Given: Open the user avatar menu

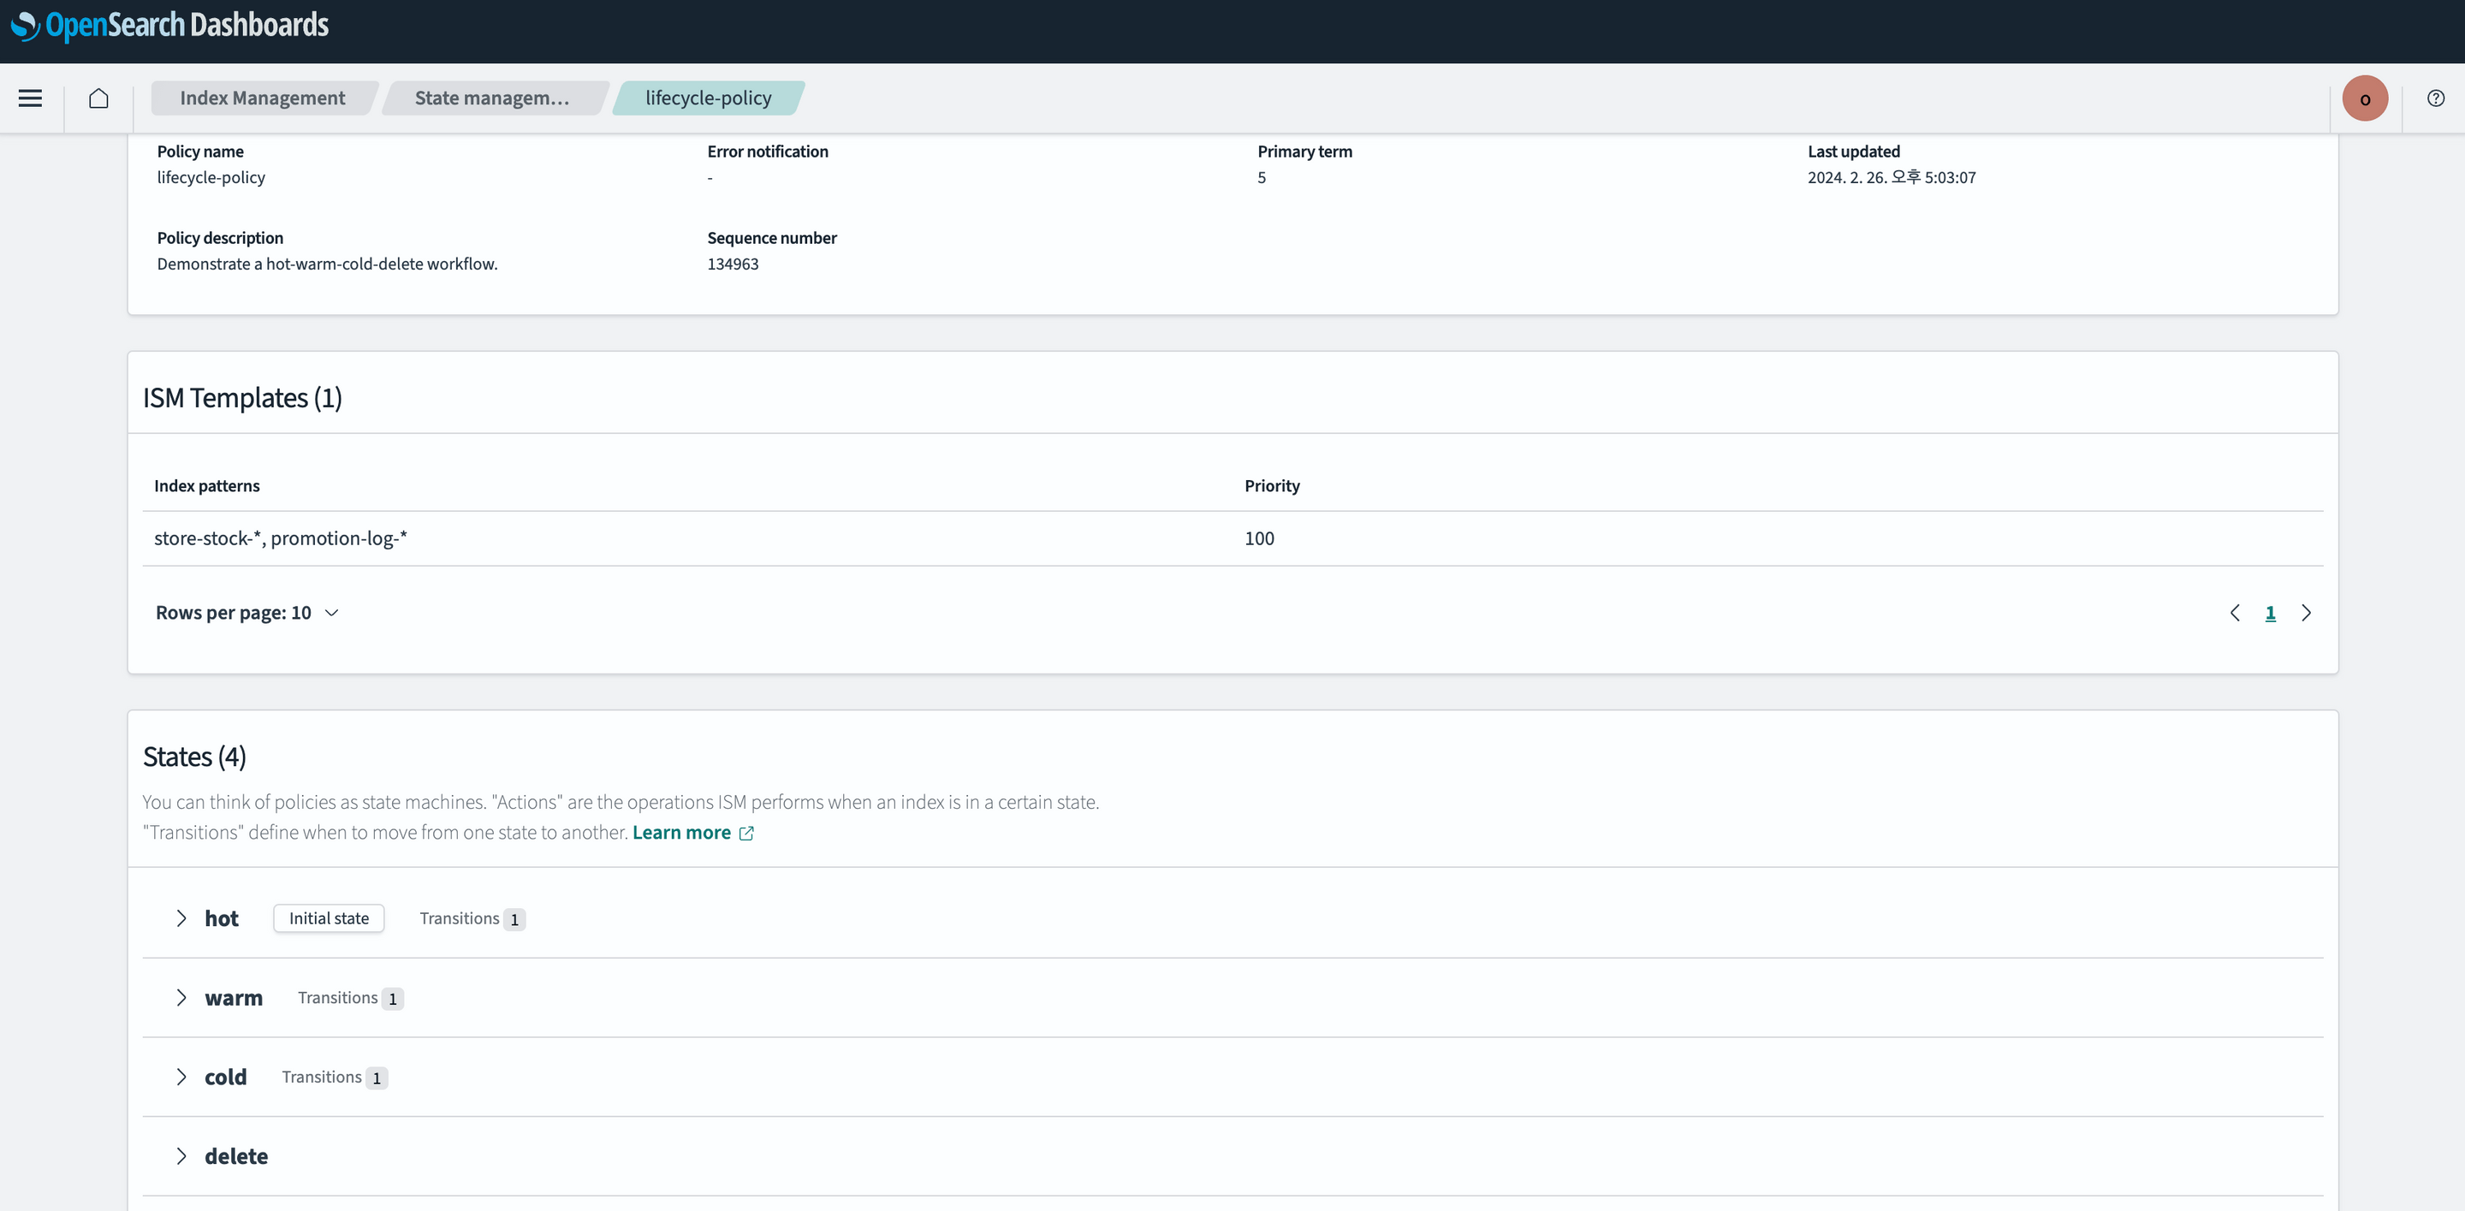Looking at the screenshot, I should click(x=2365, y=98).
